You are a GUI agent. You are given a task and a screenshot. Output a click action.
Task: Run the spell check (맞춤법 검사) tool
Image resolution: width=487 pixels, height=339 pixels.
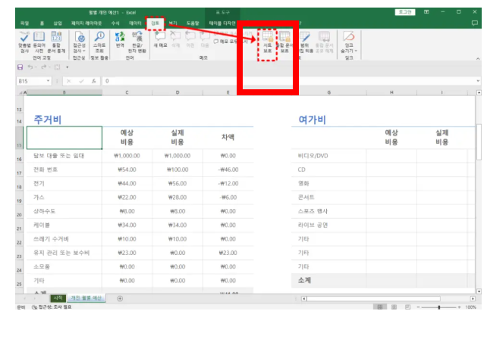(24, 42)
